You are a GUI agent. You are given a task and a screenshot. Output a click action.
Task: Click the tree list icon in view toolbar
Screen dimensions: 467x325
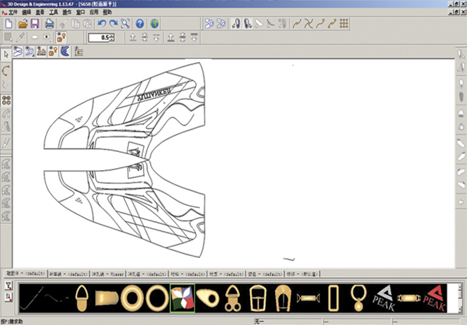pyautogui.click(x=78, y=52)
